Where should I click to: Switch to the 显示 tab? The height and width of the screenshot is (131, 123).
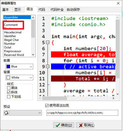[x=18, y=10]
